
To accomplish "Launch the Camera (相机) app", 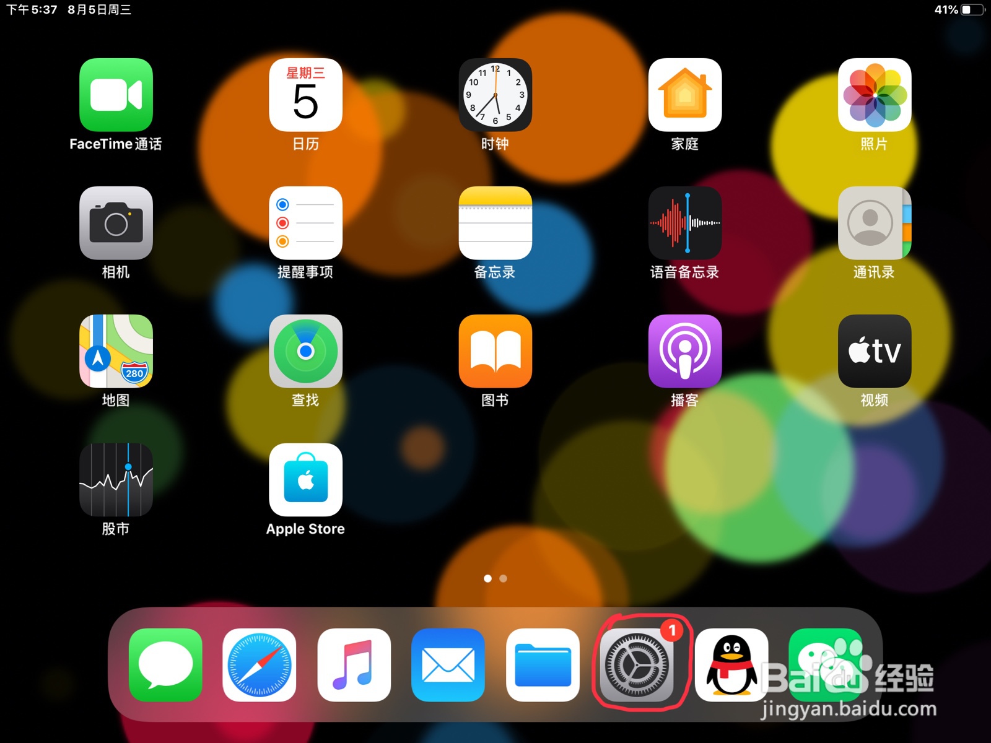I will click(x=116, y=223).
